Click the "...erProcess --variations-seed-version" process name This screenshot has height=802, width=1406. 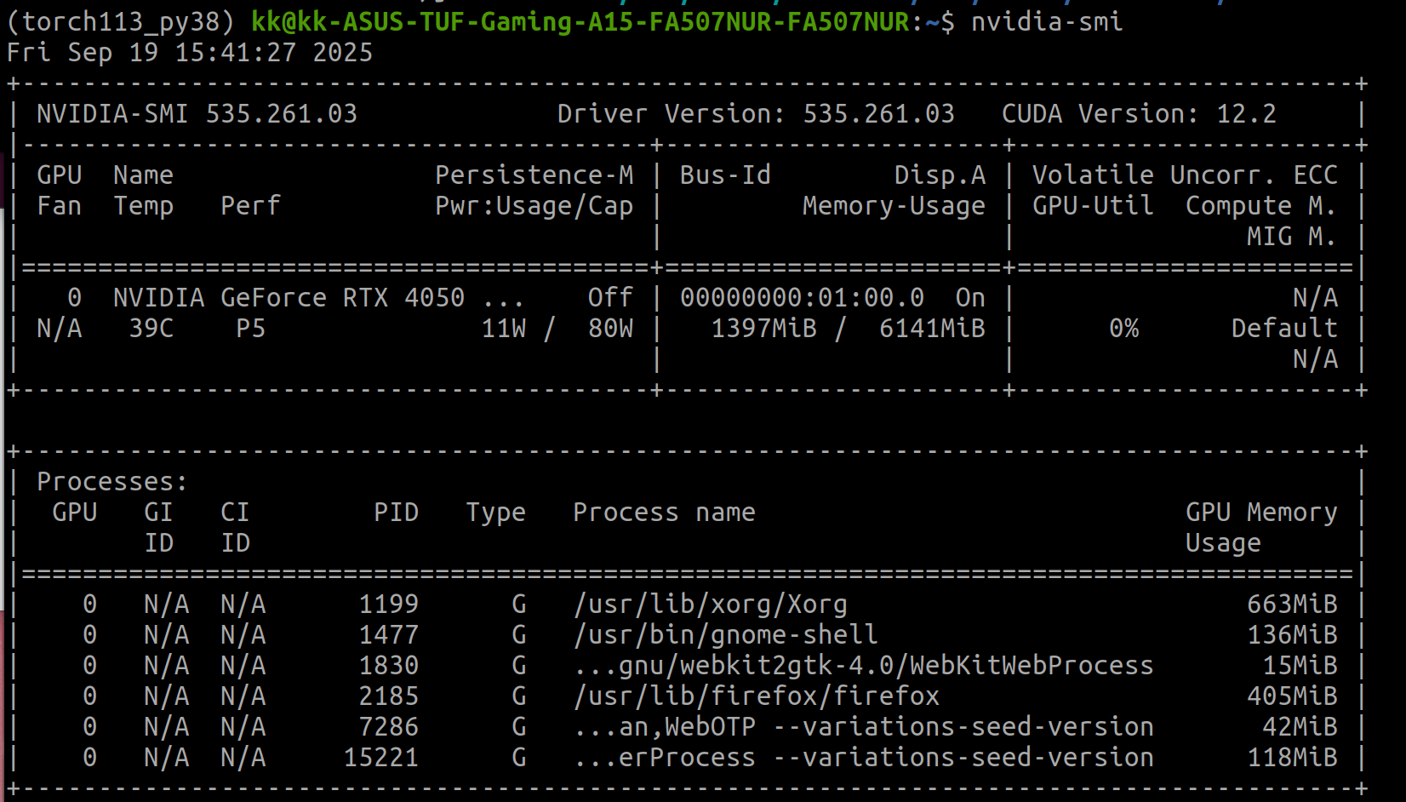pos(863,758)
